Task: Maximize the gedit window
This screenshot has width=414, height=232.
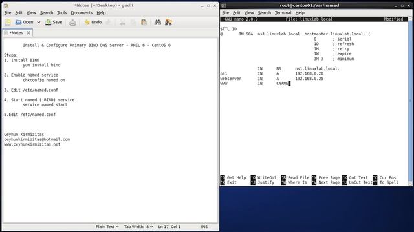Action: click(208, 6)
